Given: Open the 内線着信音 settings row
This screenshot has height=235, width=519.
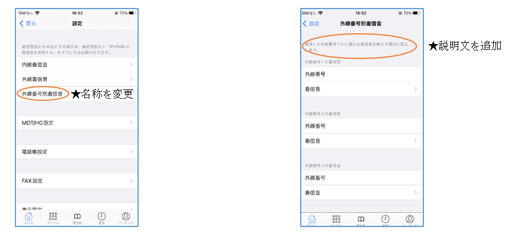Looking at the screenshot, I should pos(76,65).
